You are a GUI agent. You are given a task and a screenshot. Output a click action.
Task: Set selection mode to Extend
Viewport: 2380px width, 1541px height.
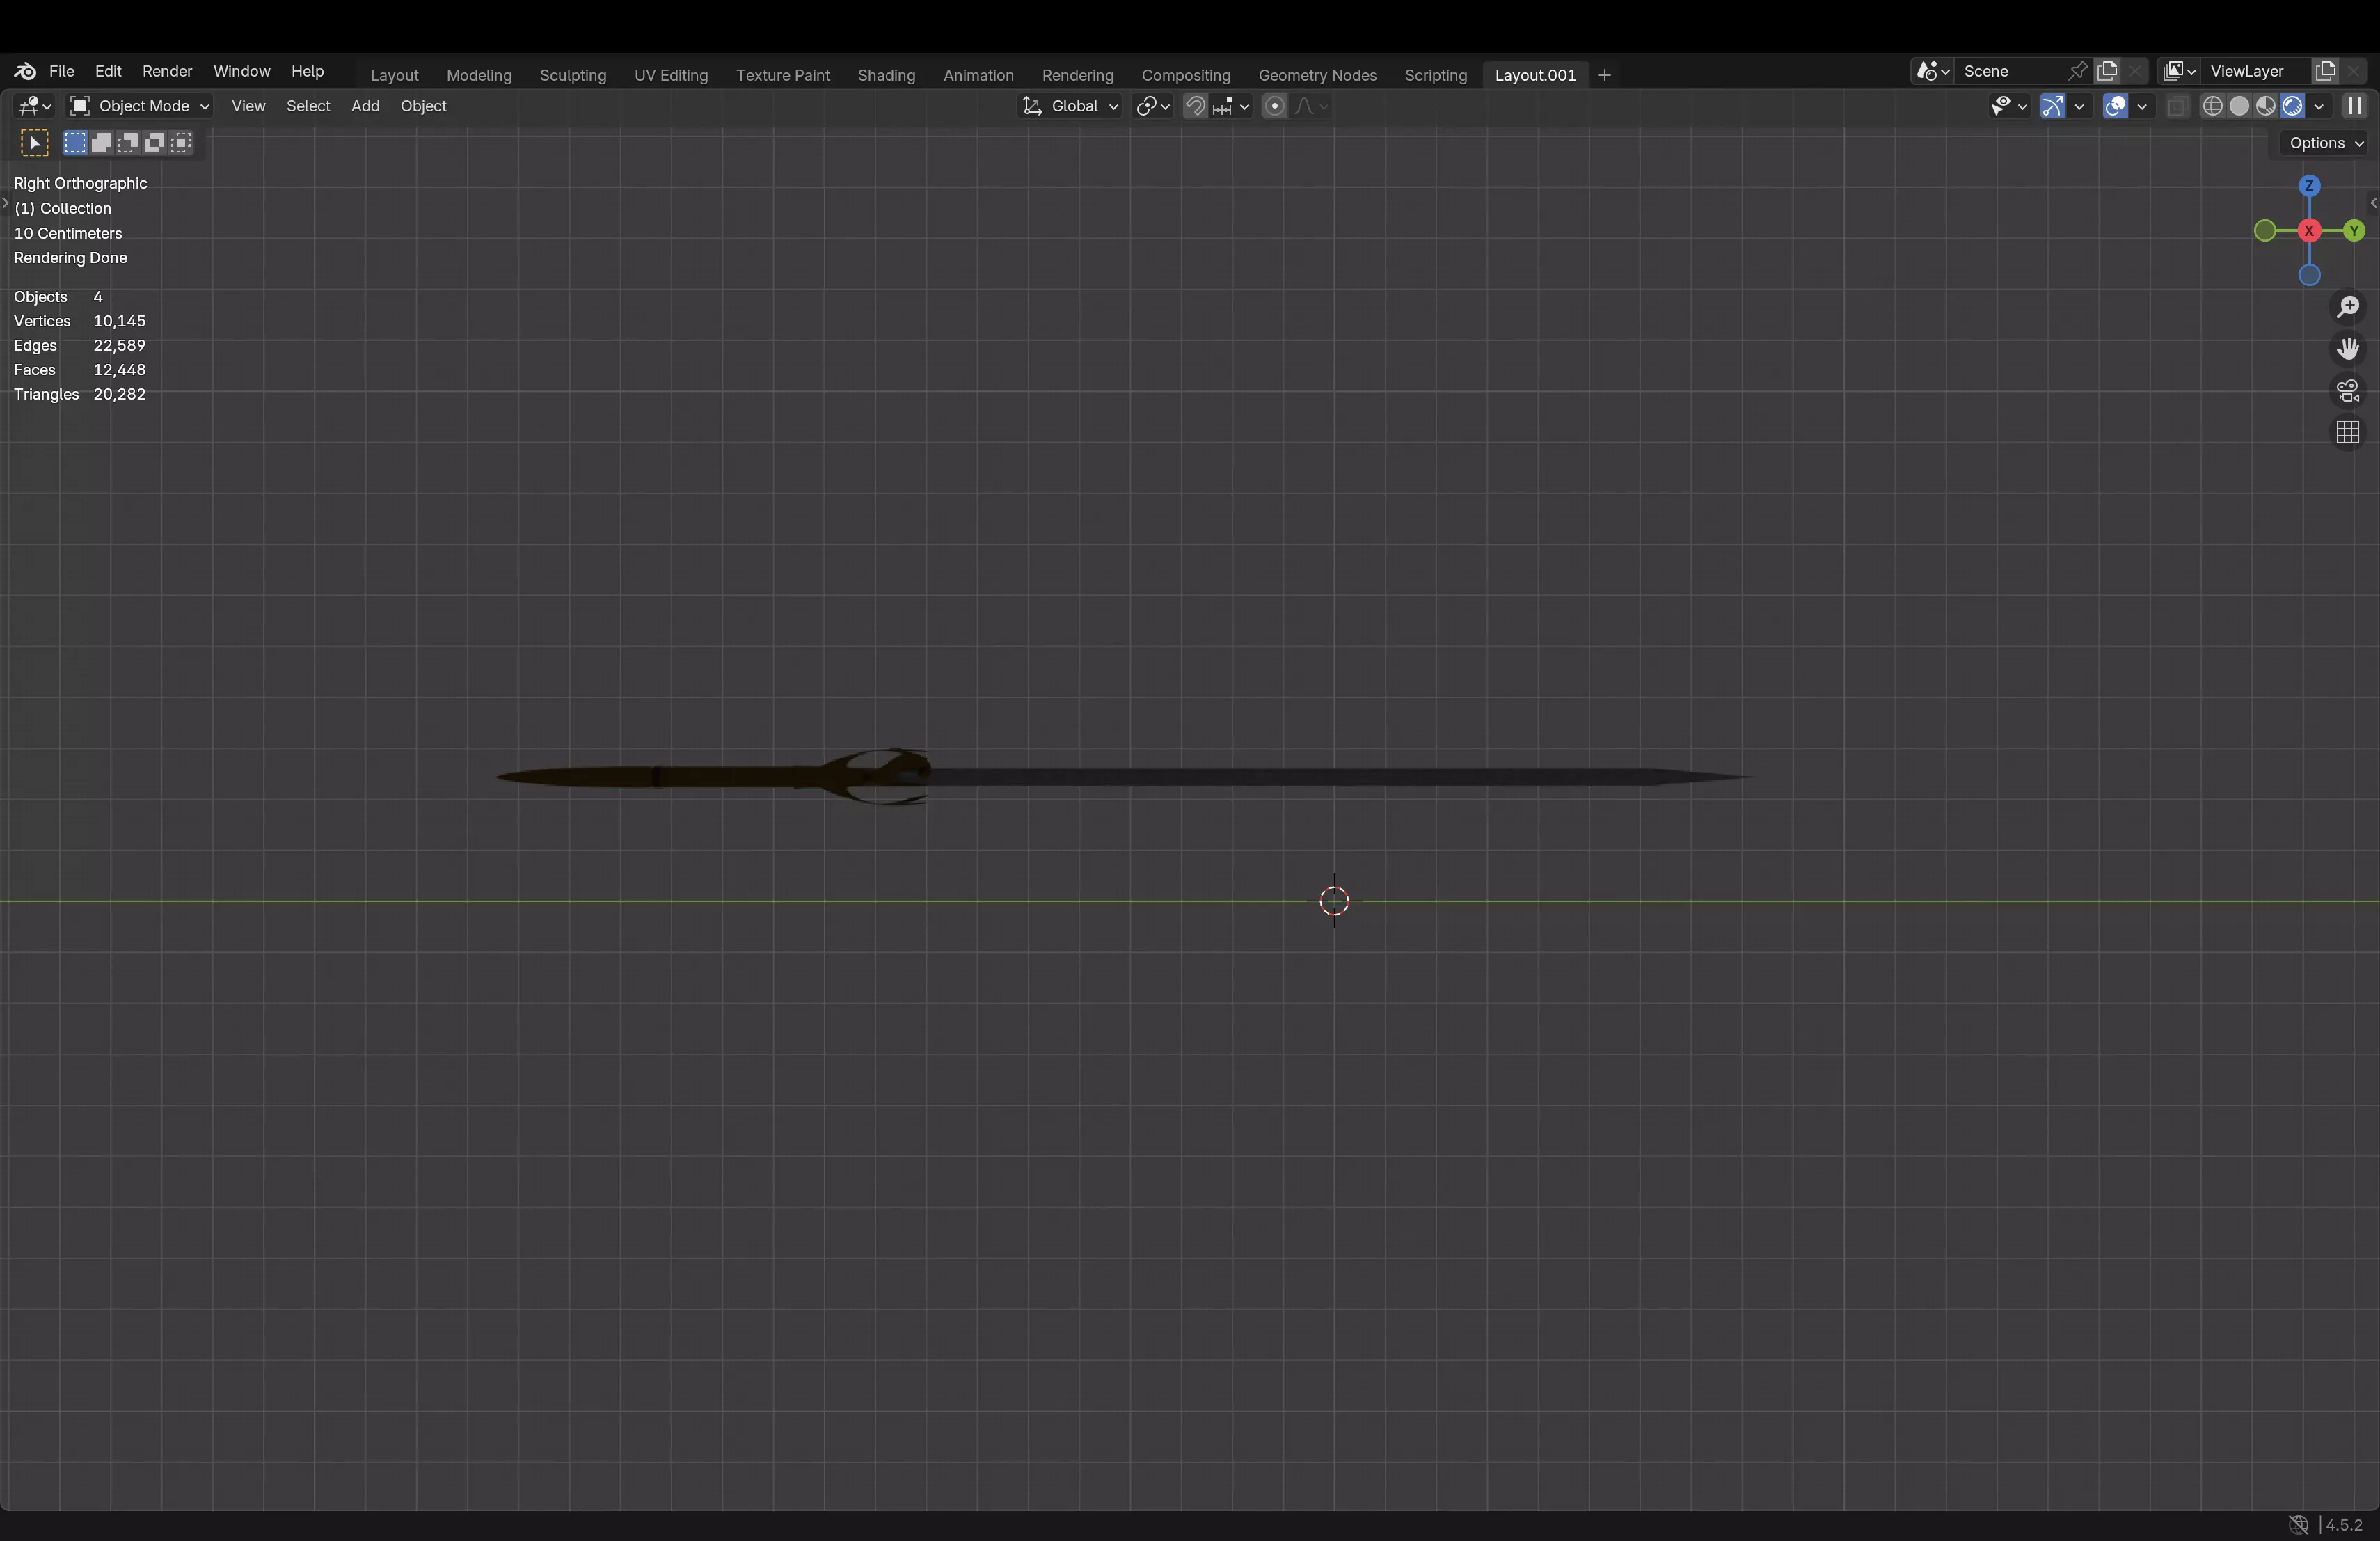point(101,143)
